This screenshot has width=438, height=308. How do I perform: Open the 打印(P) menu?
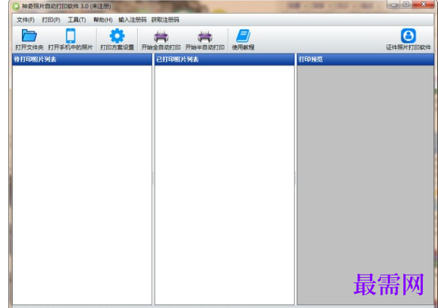[x=51, y=20]
